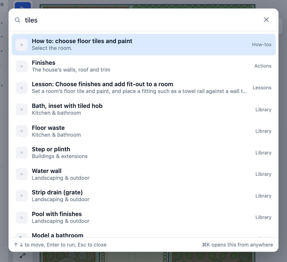Click the bent-arrow tool icon at bottom-left
Screen dimensions: 287x262
tap(23, 256)
